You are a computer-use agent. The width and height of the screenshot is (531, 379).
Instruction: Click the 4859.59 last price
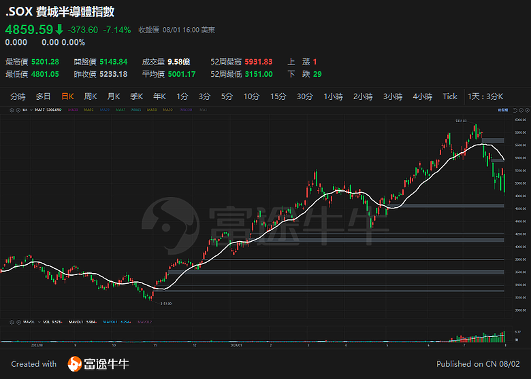29,30
